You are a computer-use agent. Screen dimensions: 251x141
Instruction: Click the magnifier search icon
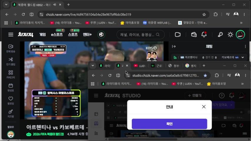[x=158, y=35]
